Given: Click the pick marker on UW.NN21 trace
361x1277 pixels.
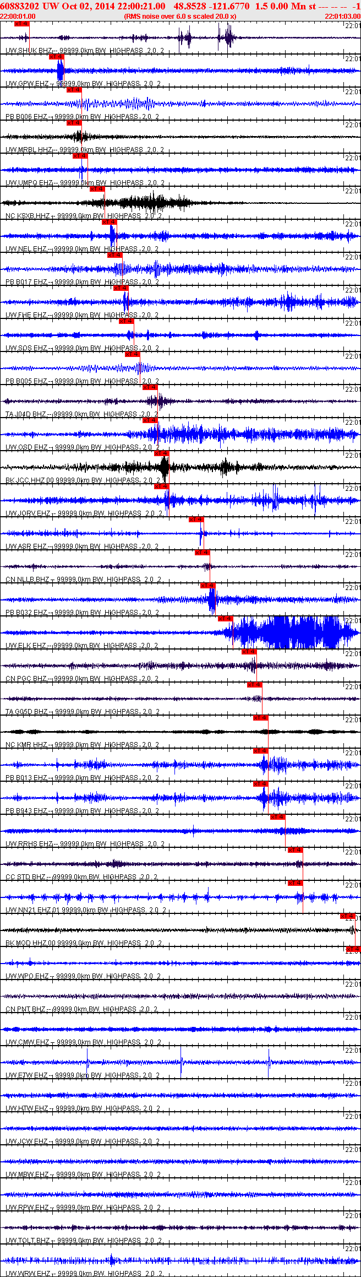Looking at the screenshot, I should [295, 883].
